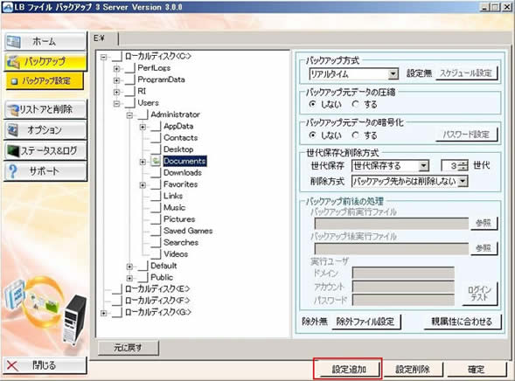
Task: Click the application title bar icon
Action: click(7, 7)
